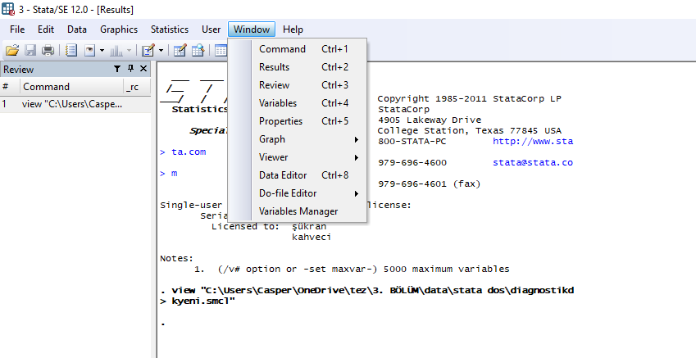Click the Variables Manager table toolbar icon
Image resolution: width=696 pixels, height=358 pixels.
point(221,51)
